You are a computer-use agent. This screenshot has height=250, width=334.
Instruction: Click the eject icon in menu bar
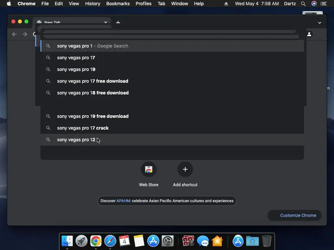226,4
